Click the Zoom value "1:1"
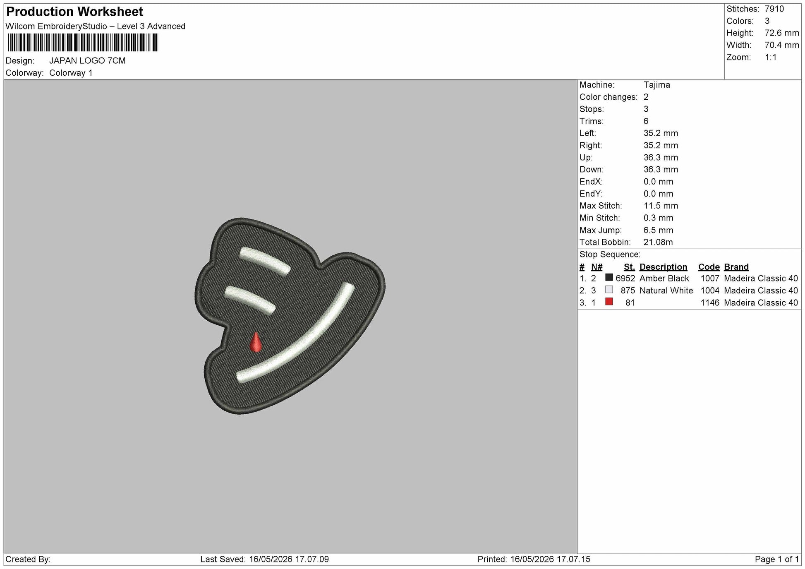 [771, 58]
